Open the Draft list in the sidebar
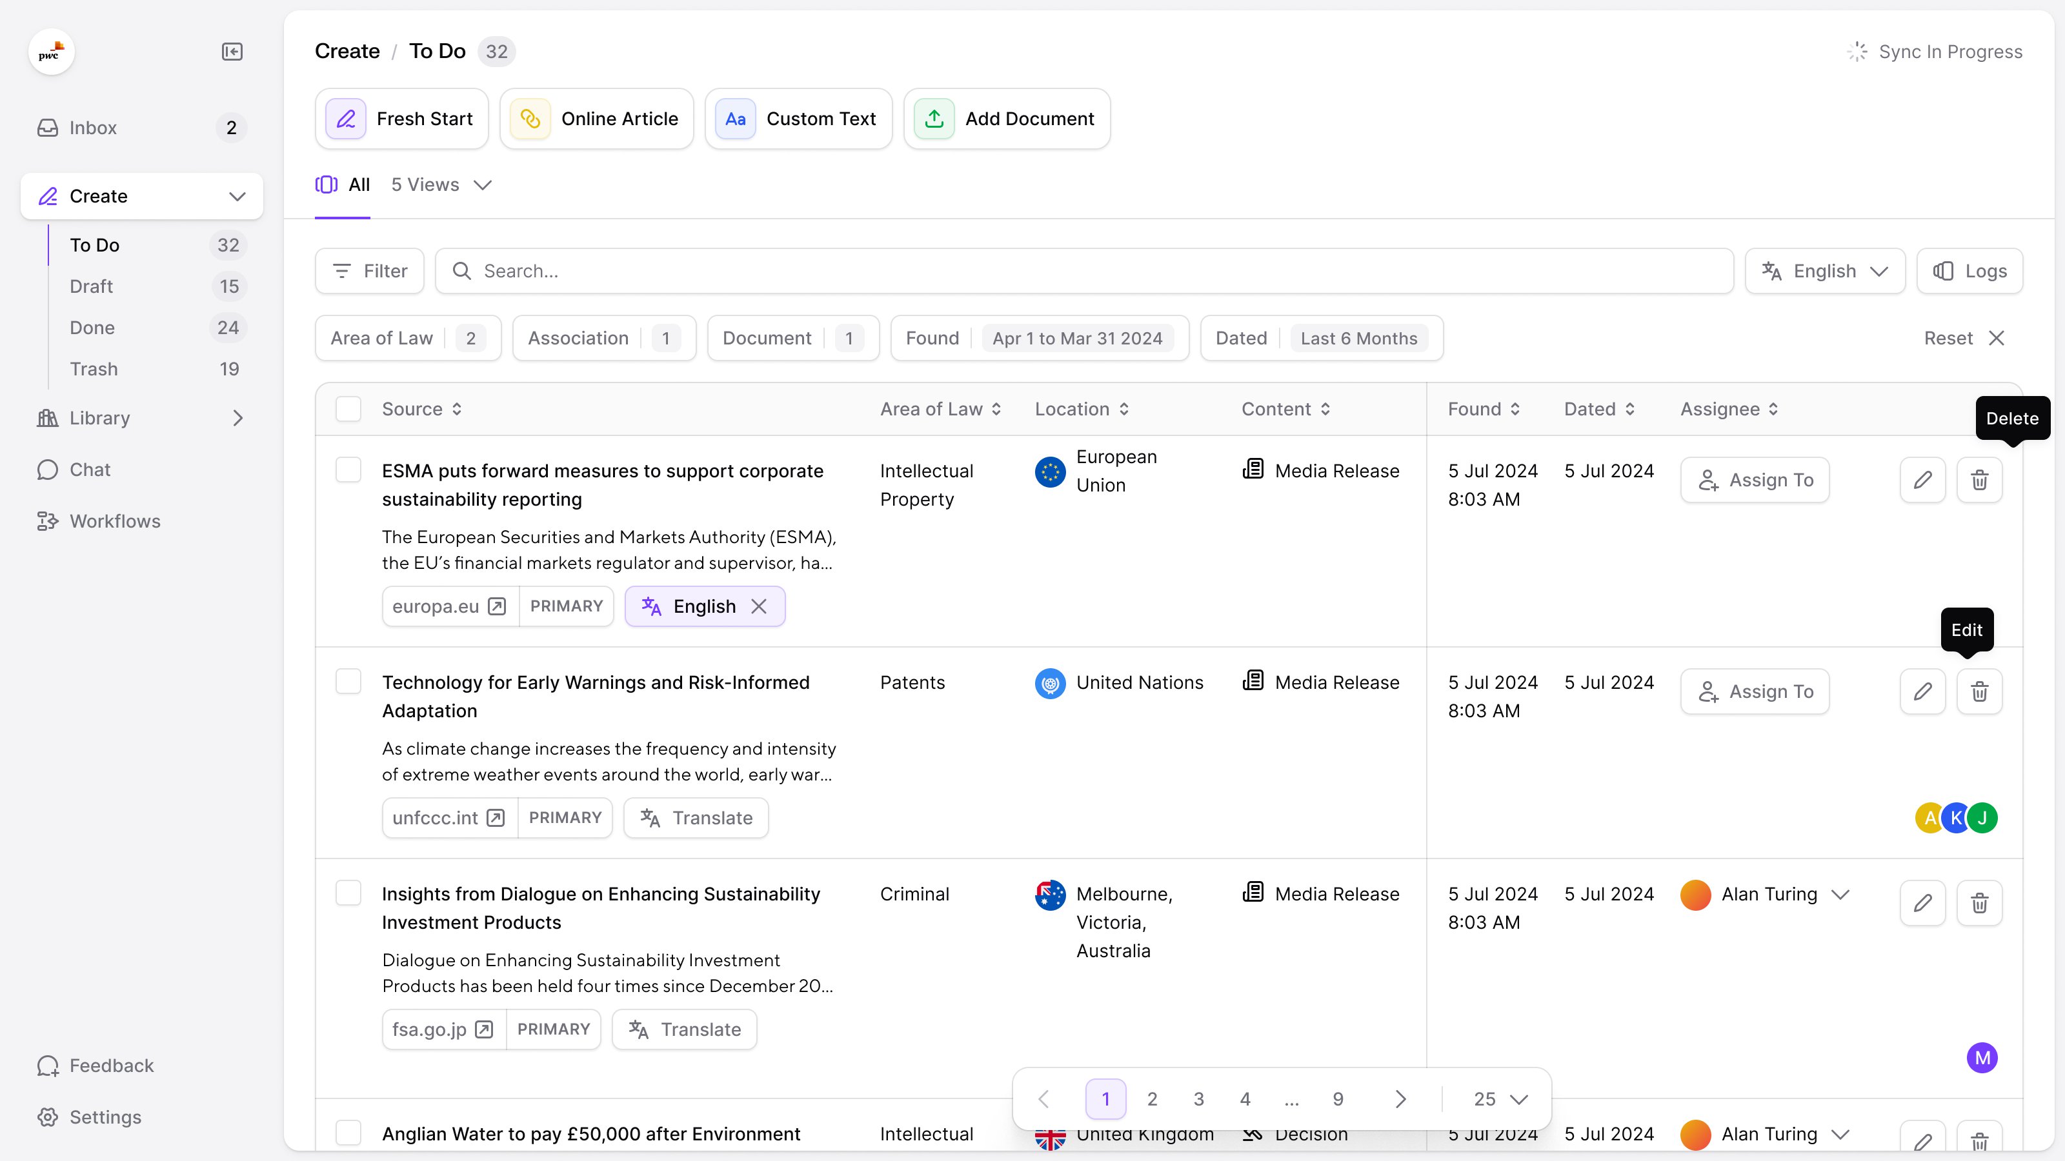This screenshot has height=1161, width=2065. click(92, 287)
